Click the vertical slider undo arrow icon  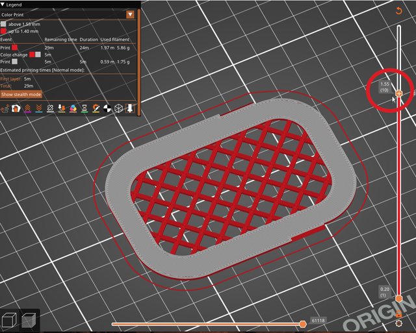coord(398,11)
